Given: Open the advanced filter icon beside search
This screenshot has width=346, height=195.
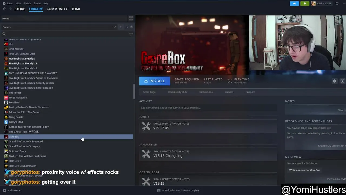Looking at the screenshot, I should click(x=131, y=34).
